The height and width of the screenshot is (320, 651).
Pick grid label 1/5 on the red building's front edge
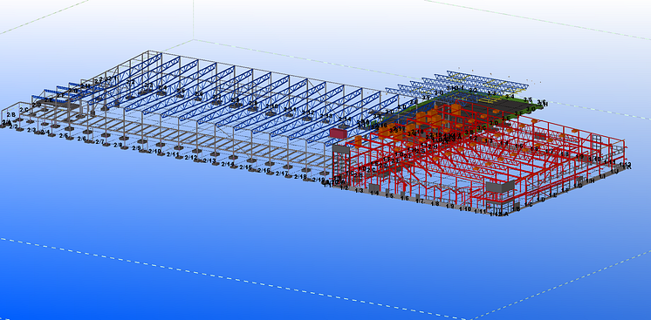click(389, 195)
